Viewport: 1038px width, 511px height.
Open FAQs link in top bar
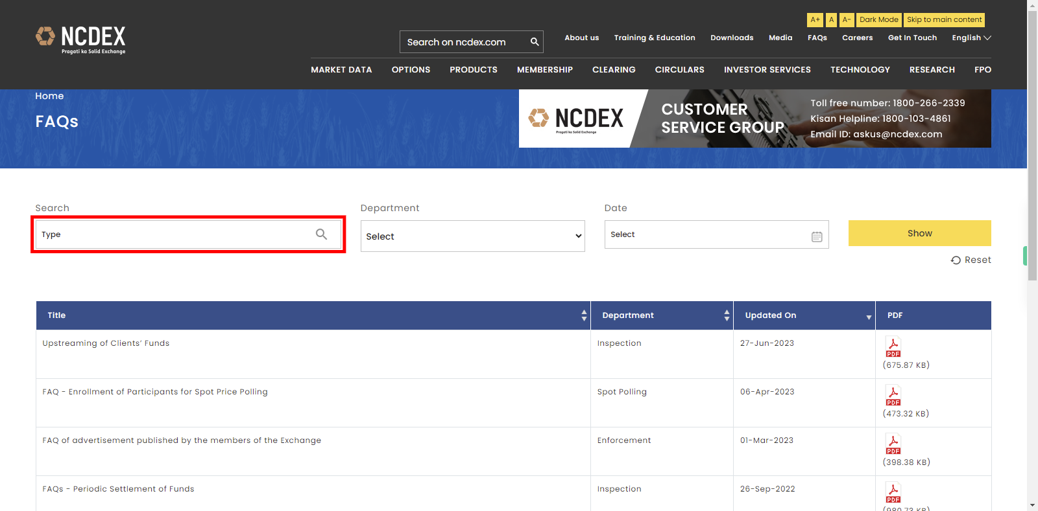817,38
